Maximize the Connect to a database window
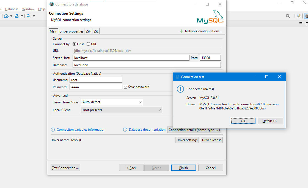This screenshot has width=308, height=188. pos(207,4)
